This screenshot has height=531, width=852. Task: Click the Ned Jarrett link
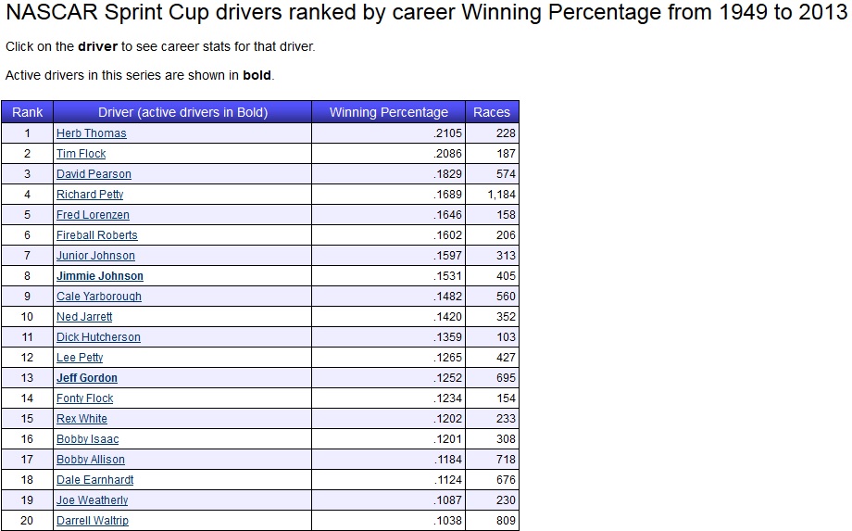tap(84, 317)
